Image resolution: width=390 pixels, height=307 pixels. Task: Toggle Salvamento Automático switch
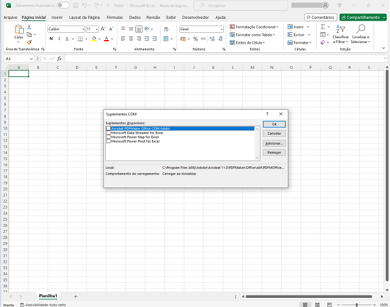click(63, 5)
